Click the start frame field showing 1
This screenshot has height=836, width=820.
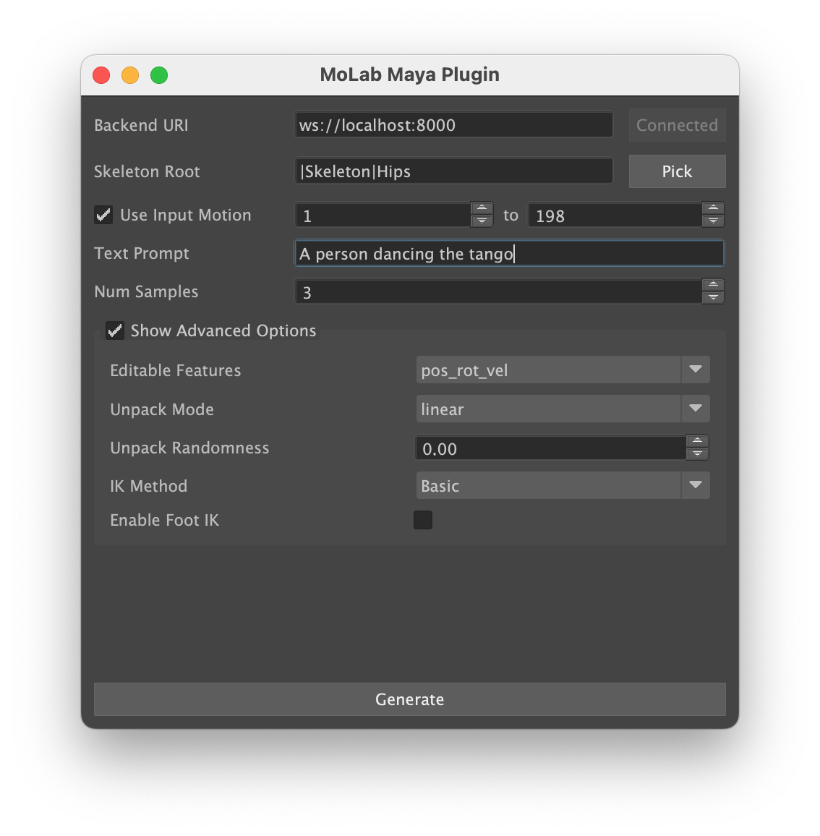click(x=383, y=216)
